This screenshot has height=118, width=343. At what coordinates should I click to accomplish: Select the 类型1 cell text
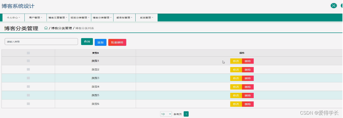95,61
